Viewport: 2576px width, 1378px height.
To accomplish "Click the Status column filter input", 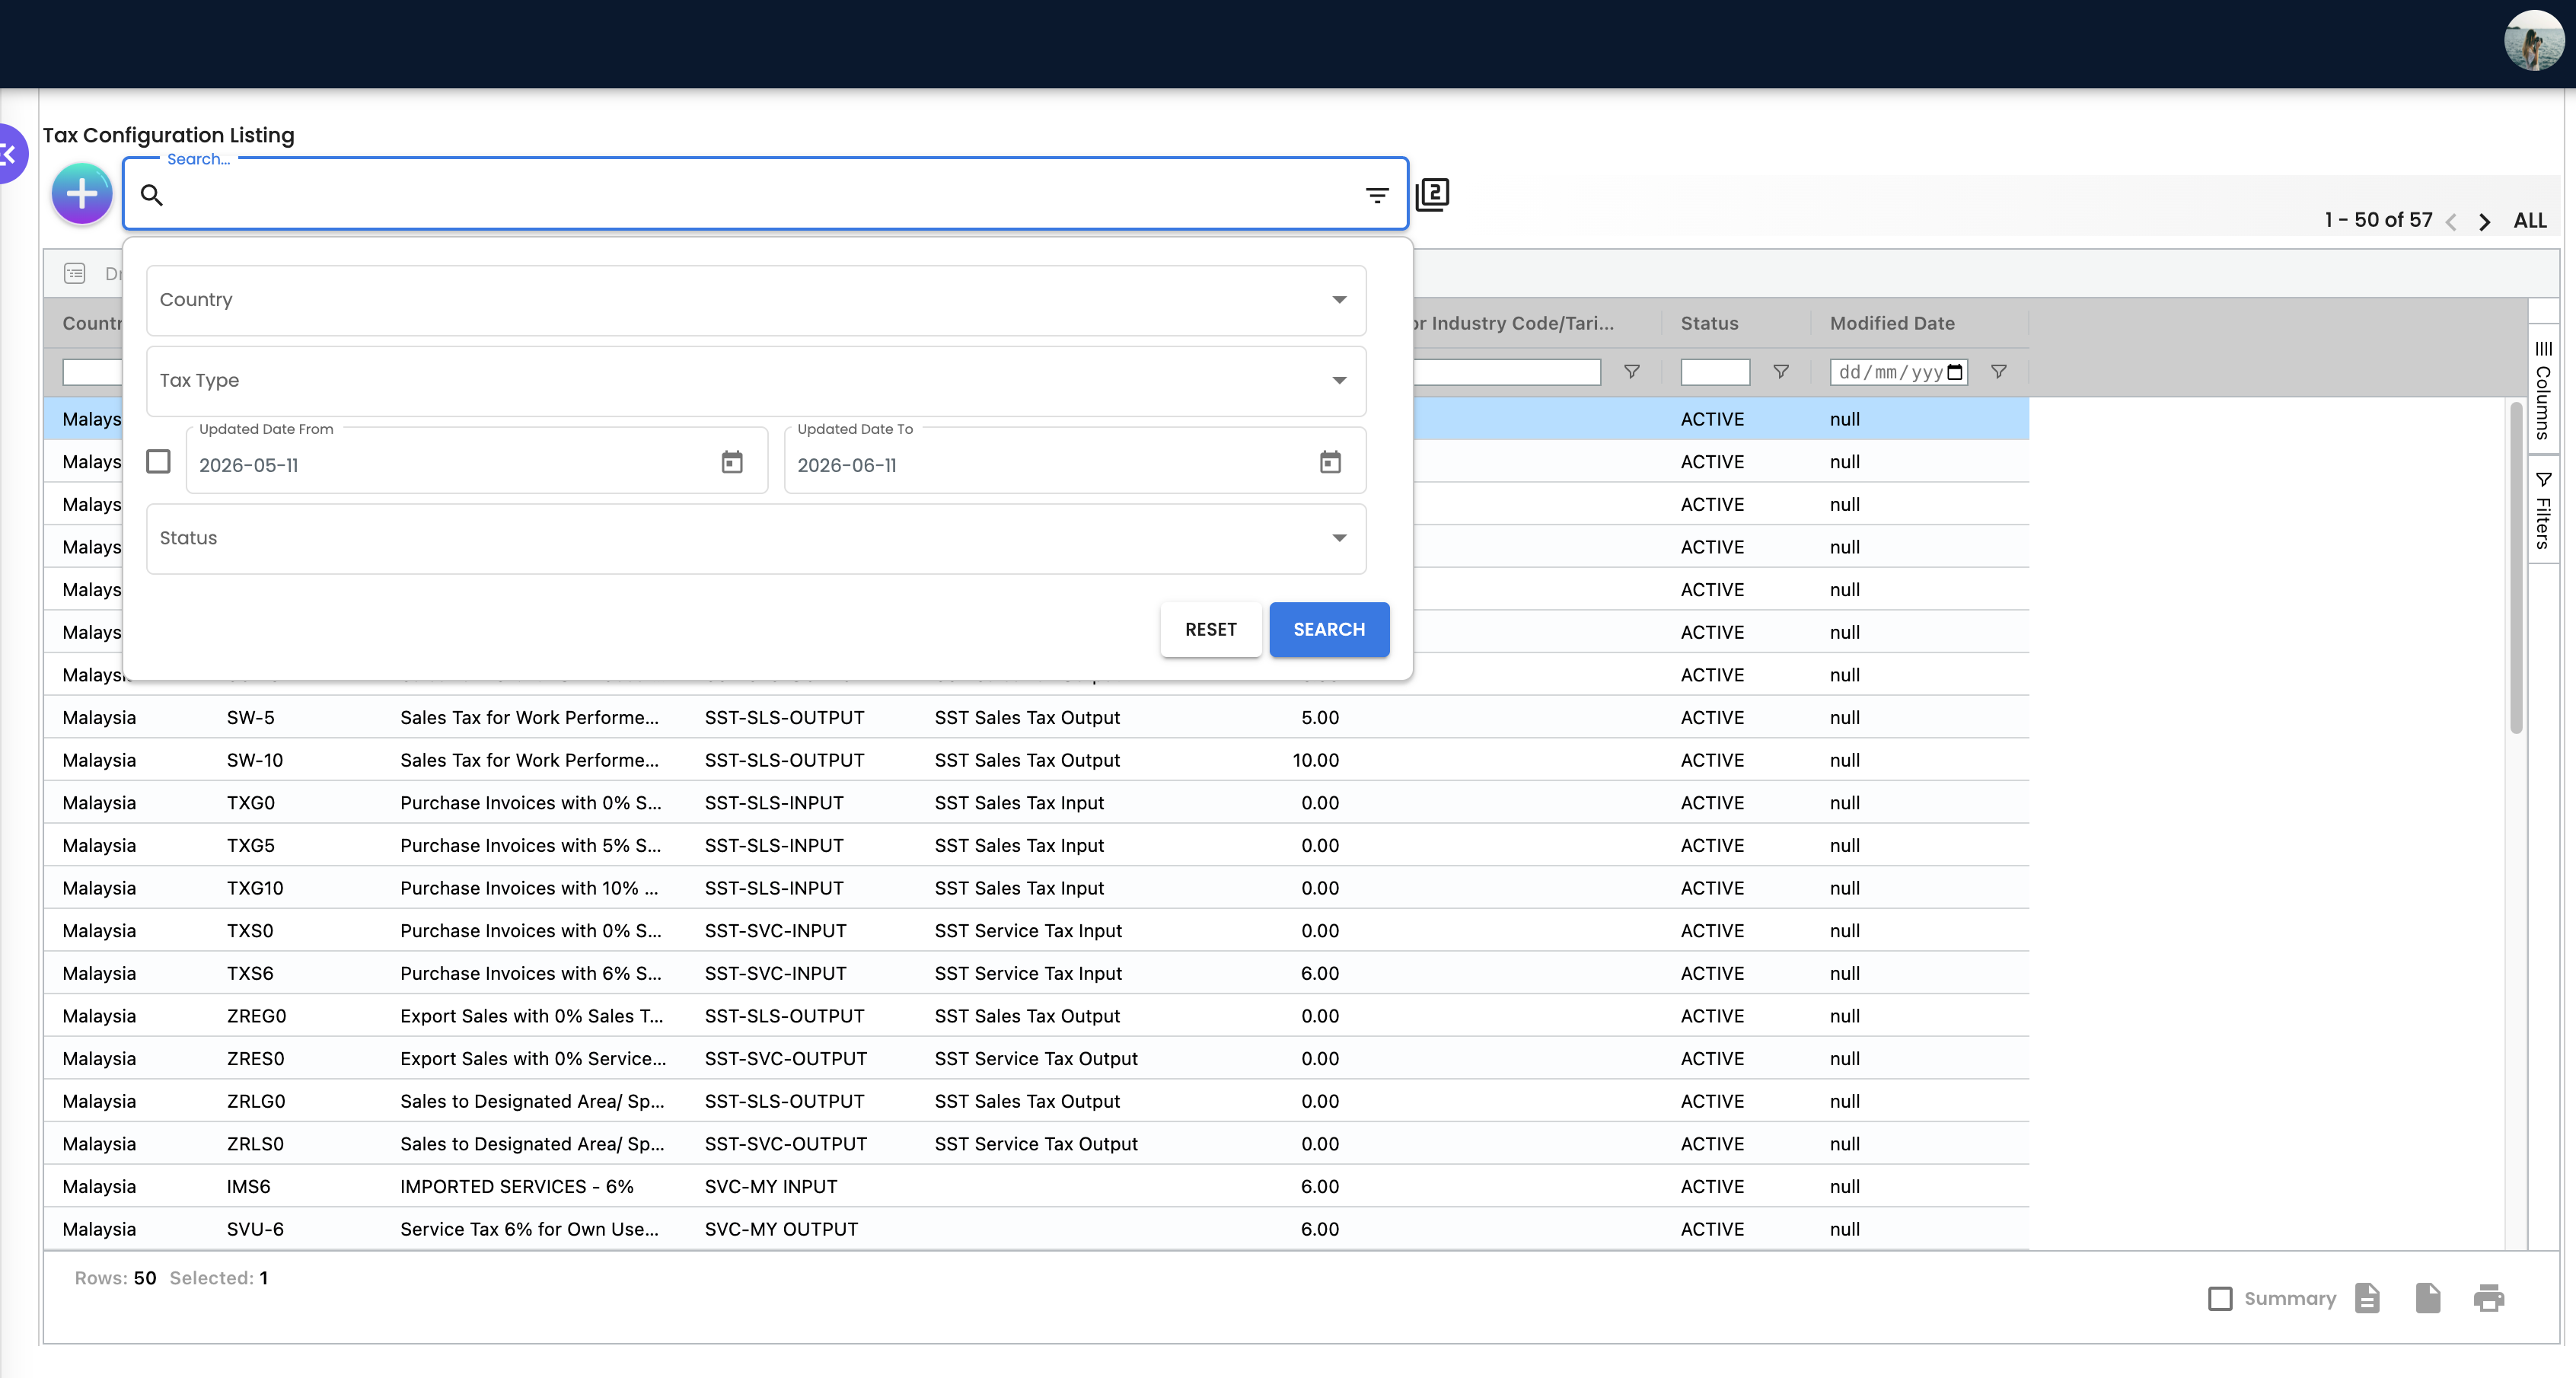I will tap(1715, 372).
